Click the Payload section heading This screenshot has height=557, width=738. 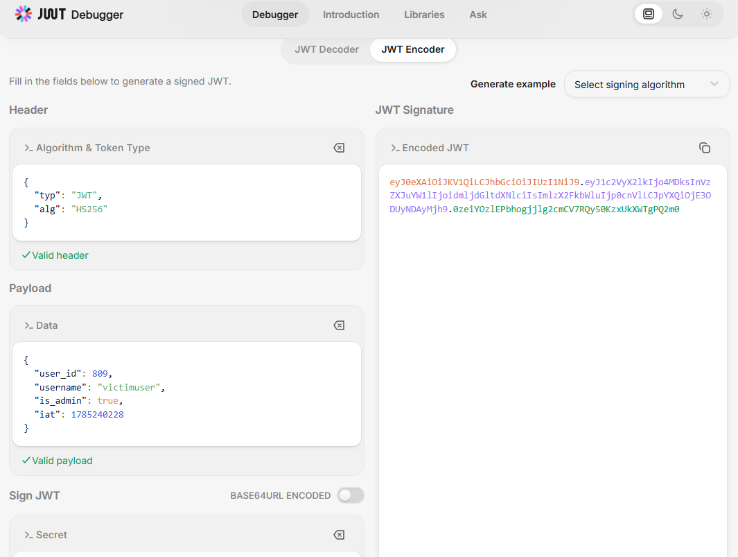pyautogui.click(x=30, y=289)
